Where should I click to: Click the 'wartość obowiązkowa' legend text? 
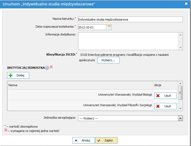[x=23, y=126]
